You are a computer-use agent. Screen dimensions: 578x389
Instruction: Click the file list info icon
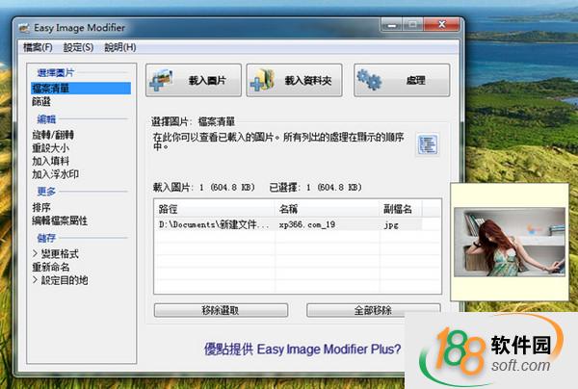(x=427, y=145)
